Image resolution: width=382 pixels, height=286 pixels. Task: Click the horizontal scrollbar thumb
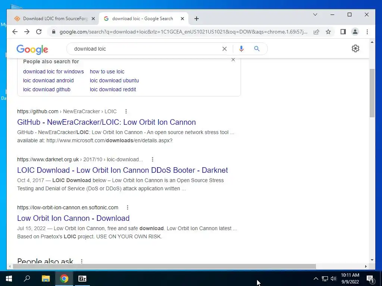[x=165, y=267]
